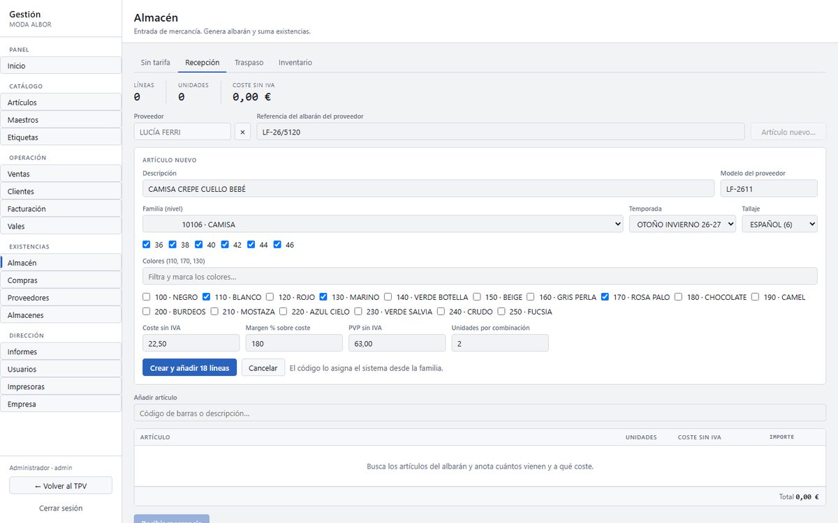
Task: Go to the Inventario tab
Action: click(x=295, y=63)
